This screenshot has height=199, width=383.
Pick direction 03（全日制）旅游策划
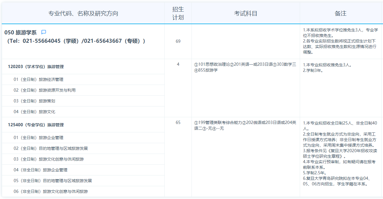click(34, 101)
